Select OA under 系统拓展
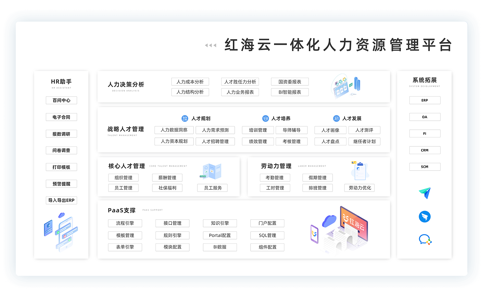Viewport: 483px width, 289px height. click(425, 117)
